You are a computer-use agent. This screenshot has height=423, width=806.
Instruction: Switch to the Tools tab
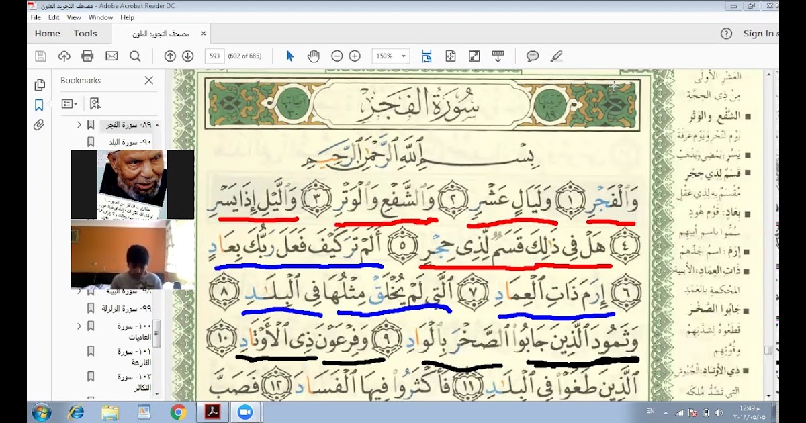pyautogui.click(x=85, y=34)
